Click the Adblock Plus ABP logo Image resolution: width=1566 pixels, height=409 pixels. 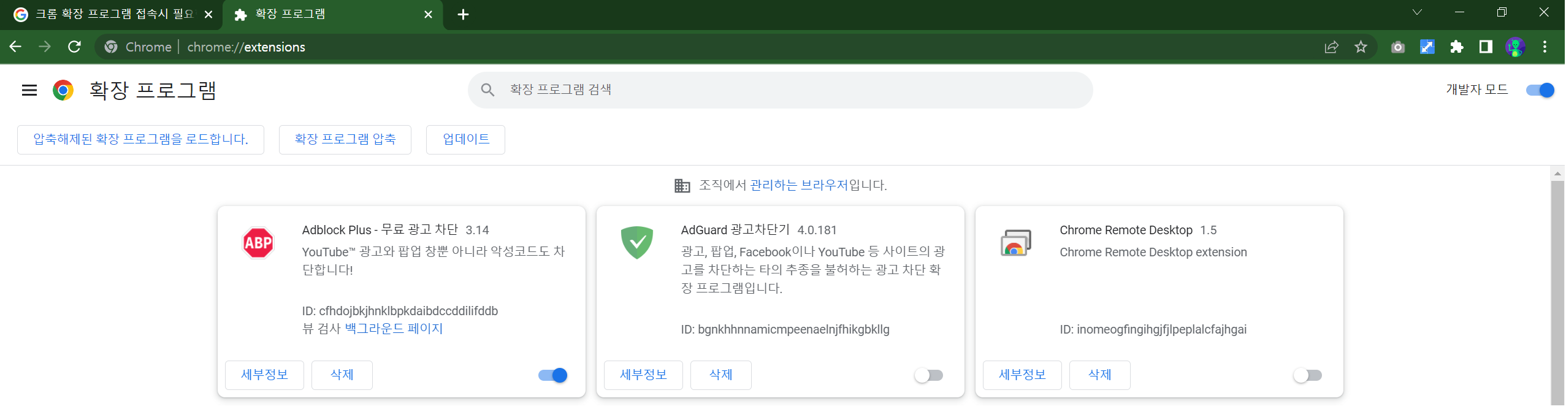point(258,243)
